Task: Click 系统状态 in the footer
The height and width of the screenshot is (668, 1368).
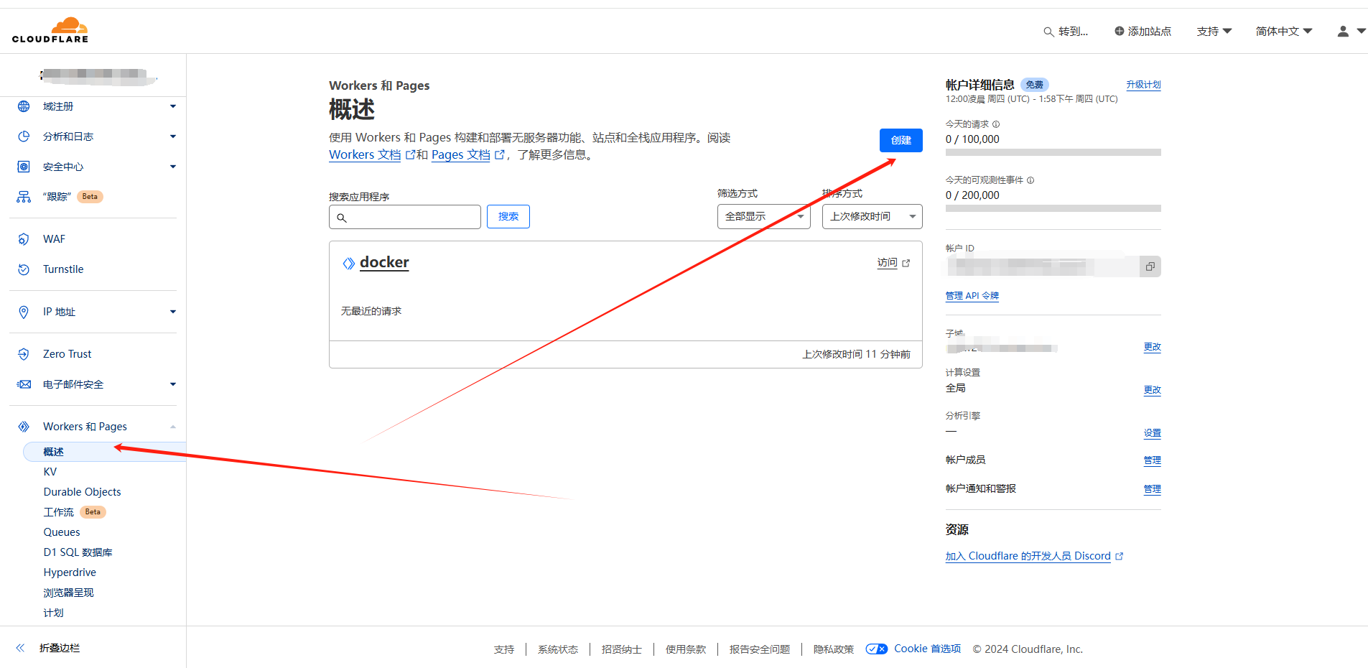Action: [558, 649]
